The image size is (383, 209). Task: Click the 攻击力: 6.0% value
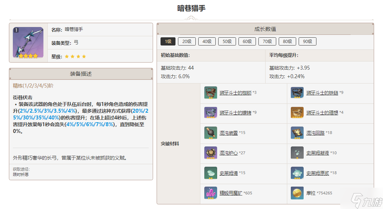(x=175, y=76)
